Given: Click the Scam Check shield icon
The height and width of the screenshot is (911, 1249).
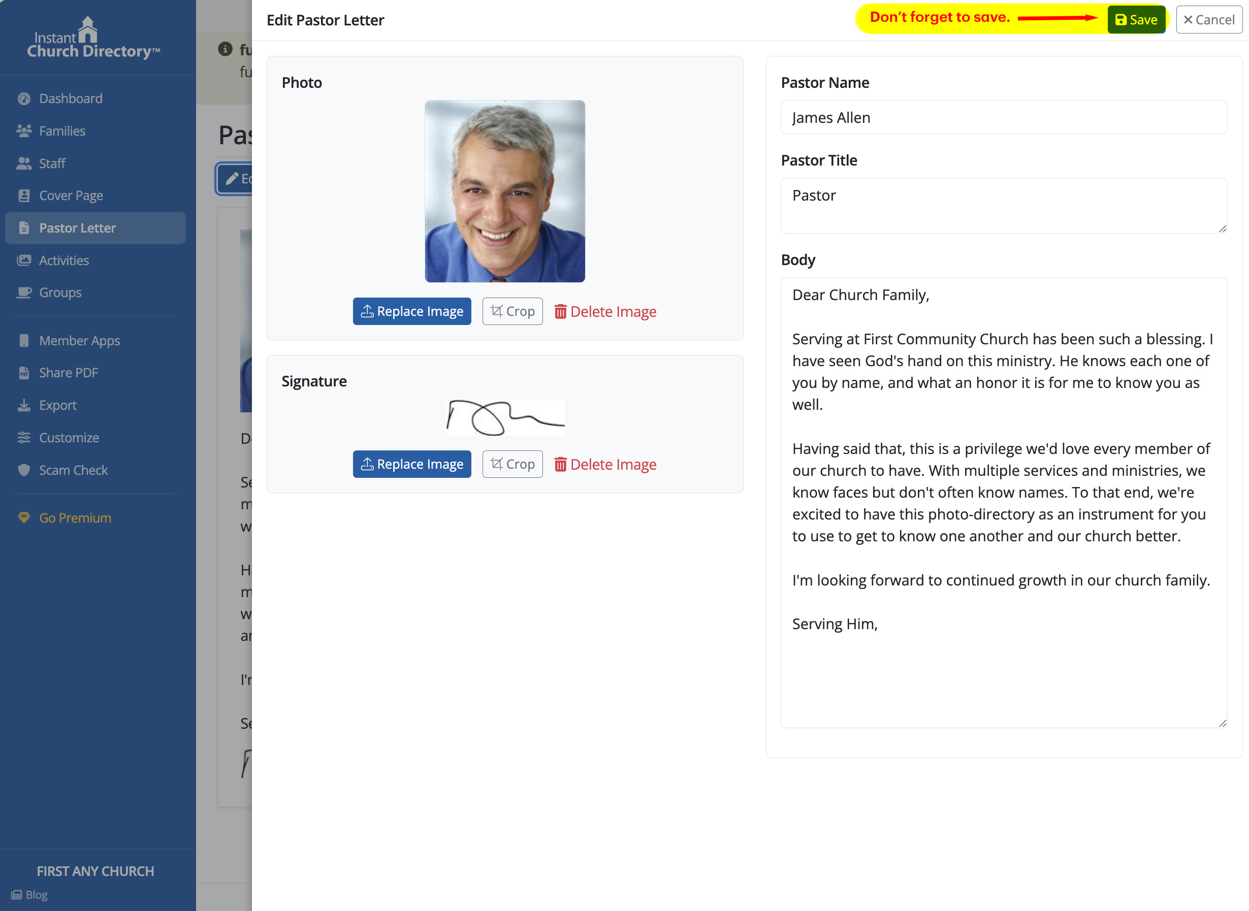Looking at the screenshot, I should (24, 470).
